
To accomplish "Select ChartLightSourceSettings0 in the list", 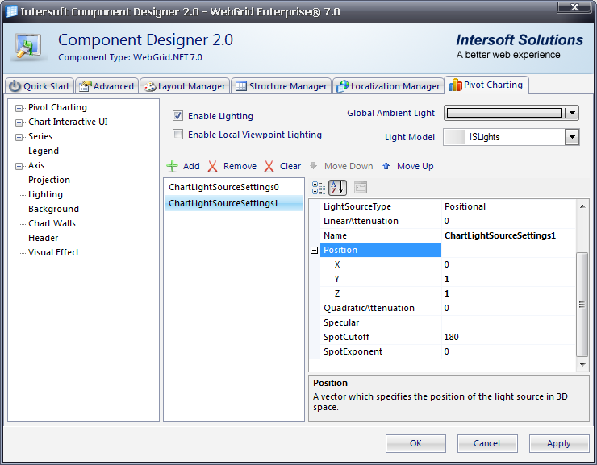I will pyautogui.click(x=223, y=187).
